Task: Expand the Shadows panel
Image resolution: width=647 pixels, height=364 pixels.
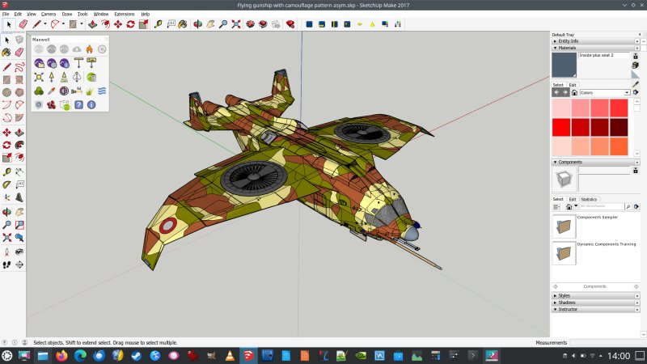Action: (x=566, y=303)
